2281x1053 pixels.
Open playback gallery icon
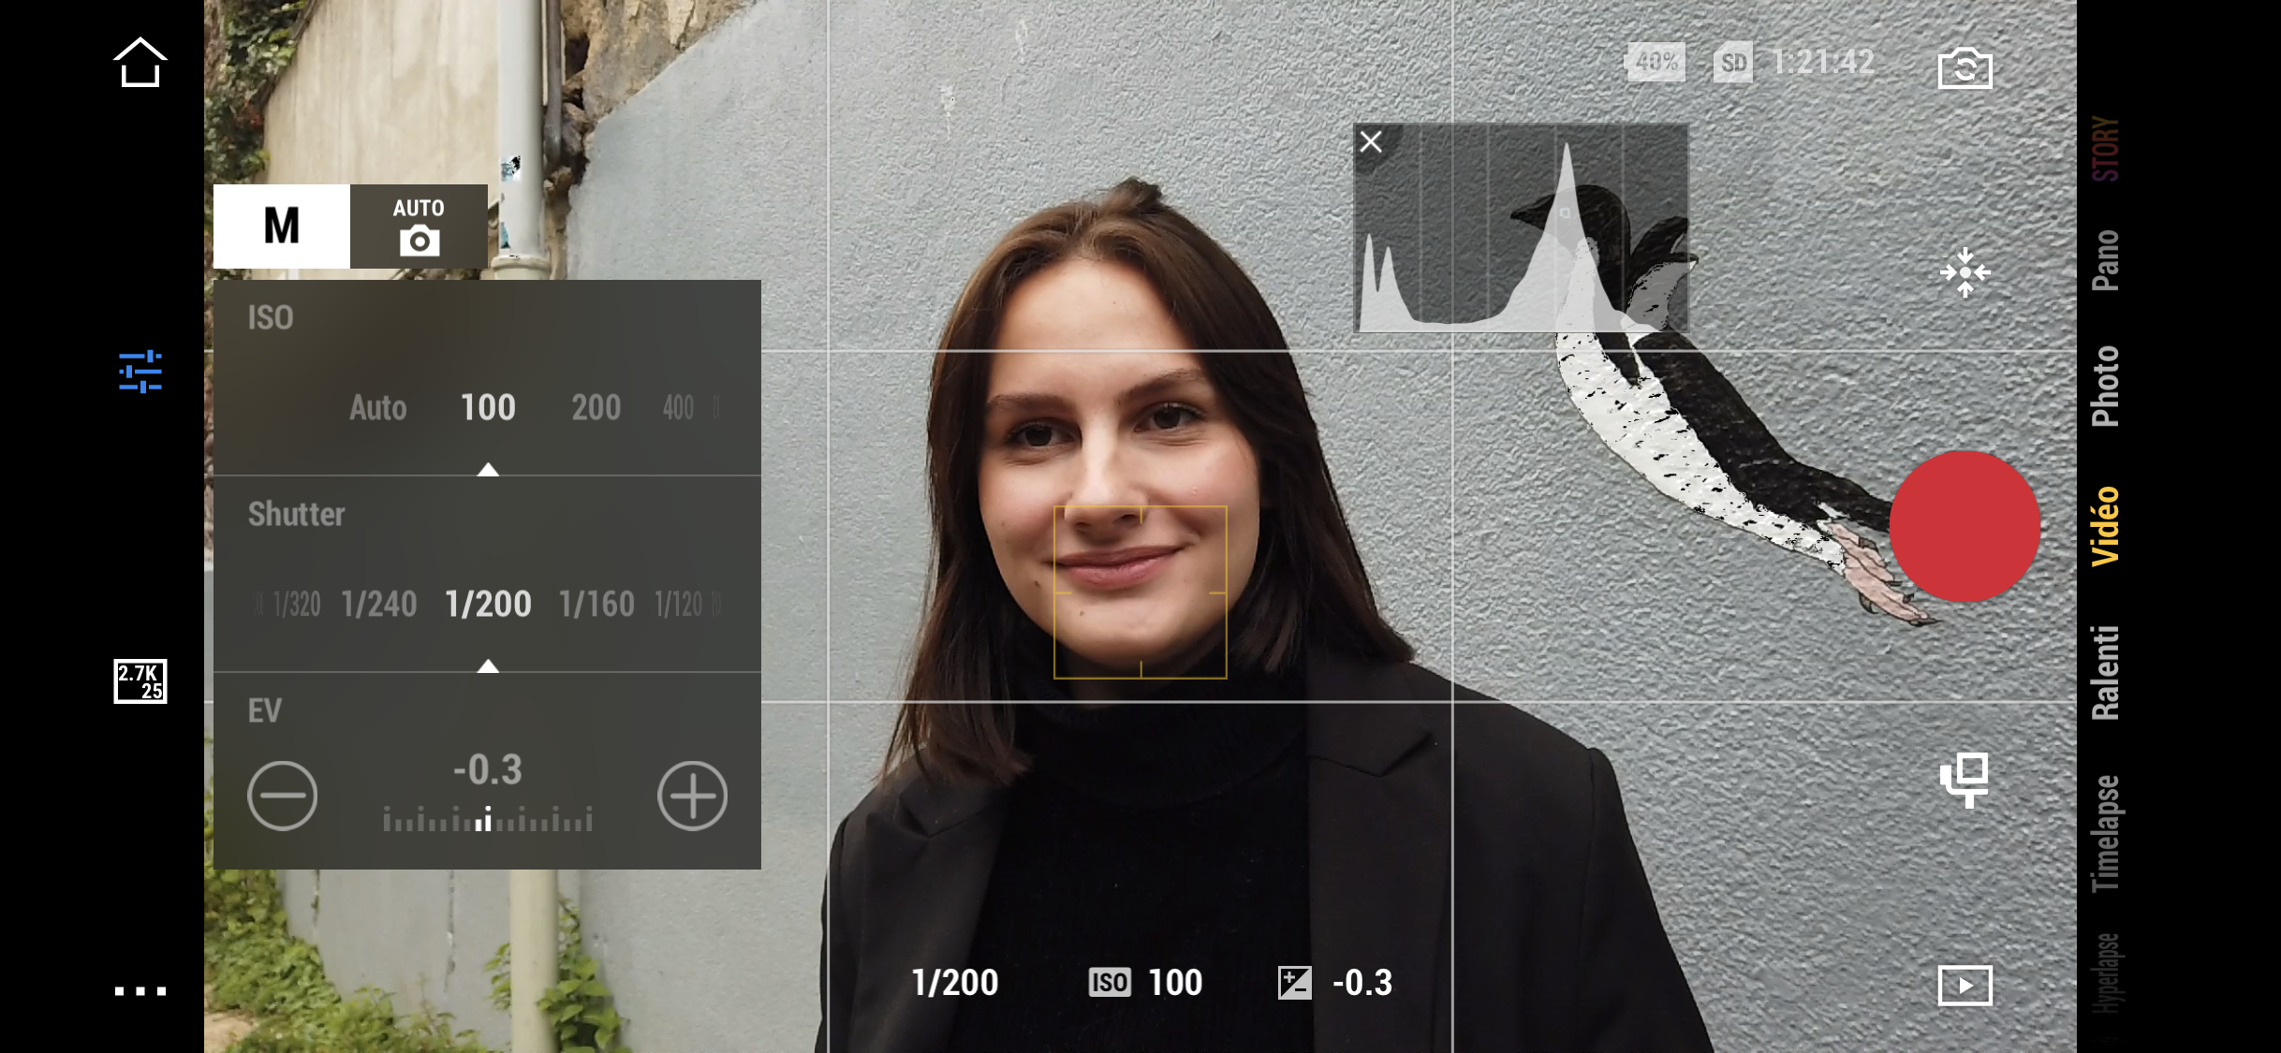pos(1965,985)
